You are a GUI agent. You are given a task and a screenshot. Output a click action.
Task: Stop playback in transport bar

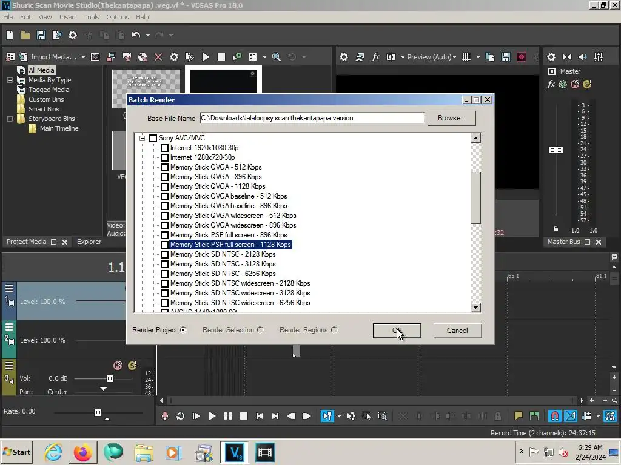pyautogui.click(x=244, y=416)
